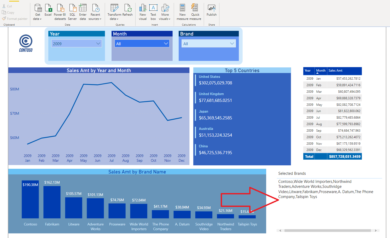This screenshot has height=238, width=390.
Task: Select the Format painter tool
Action: [15, 19]
